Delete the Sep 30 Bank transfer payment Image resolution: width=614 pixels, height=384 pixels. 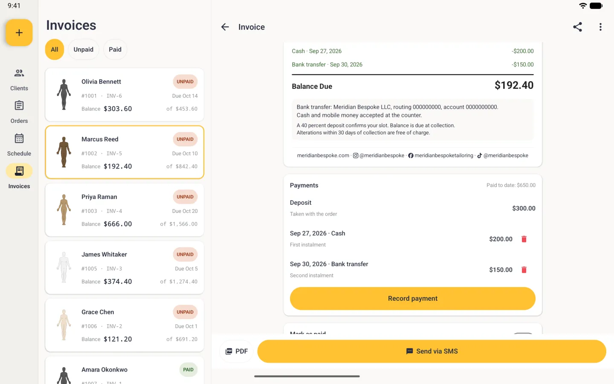[x=524, y=270]
